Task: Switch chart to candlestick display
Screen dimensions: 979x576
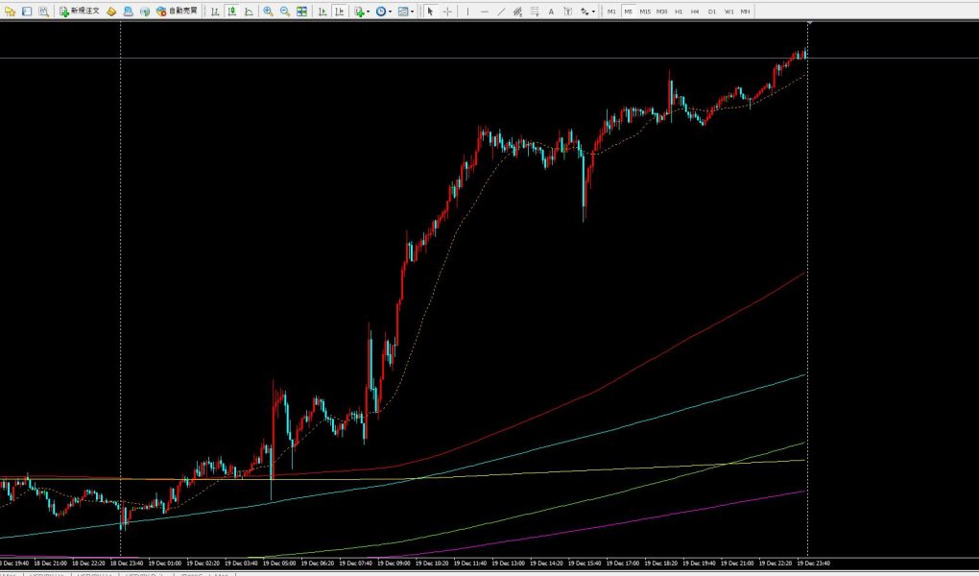Action: [x=232, y=12]
